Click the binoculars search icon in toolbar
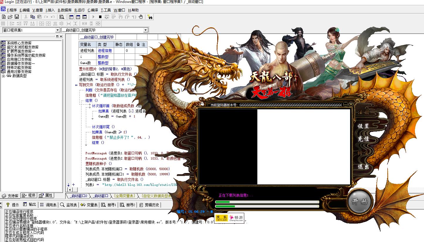The image size is (424, 242). coord(150,17)
